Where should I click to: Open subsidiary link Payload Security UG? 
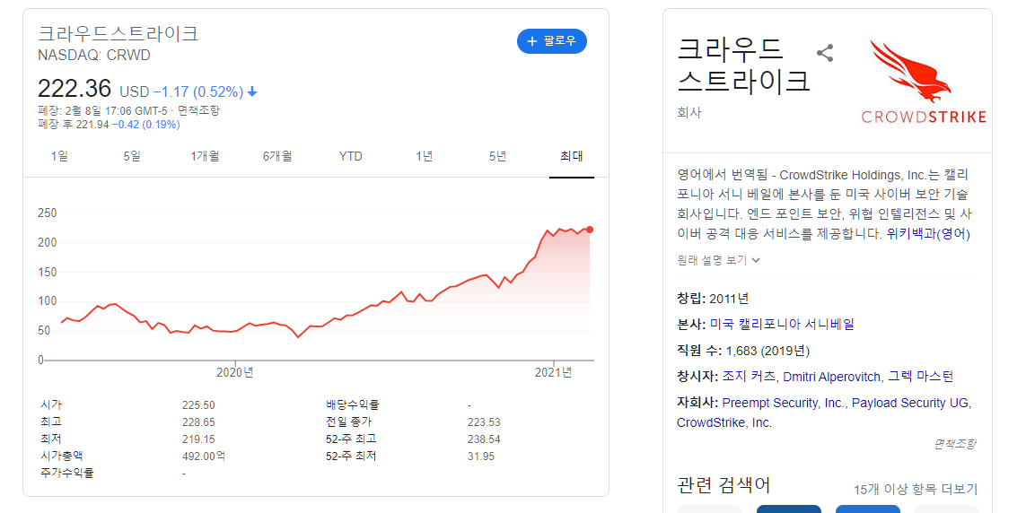pyautogui.click(x=909, y=404)
